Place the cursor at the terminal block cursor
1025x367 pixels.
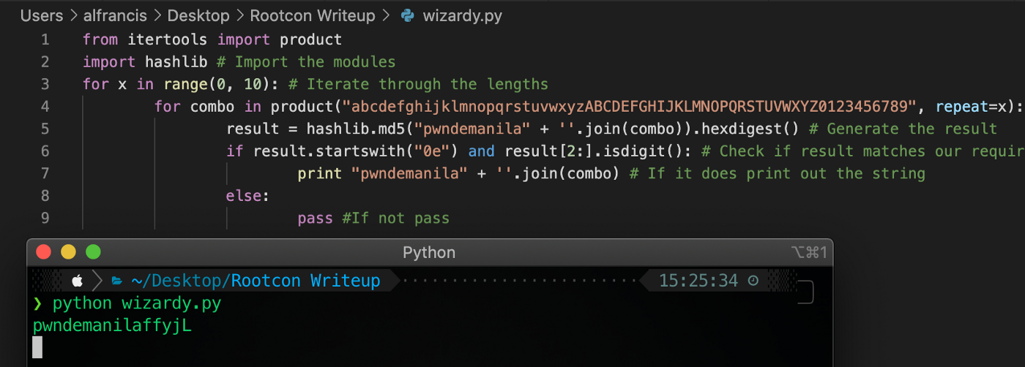[38, 347]
